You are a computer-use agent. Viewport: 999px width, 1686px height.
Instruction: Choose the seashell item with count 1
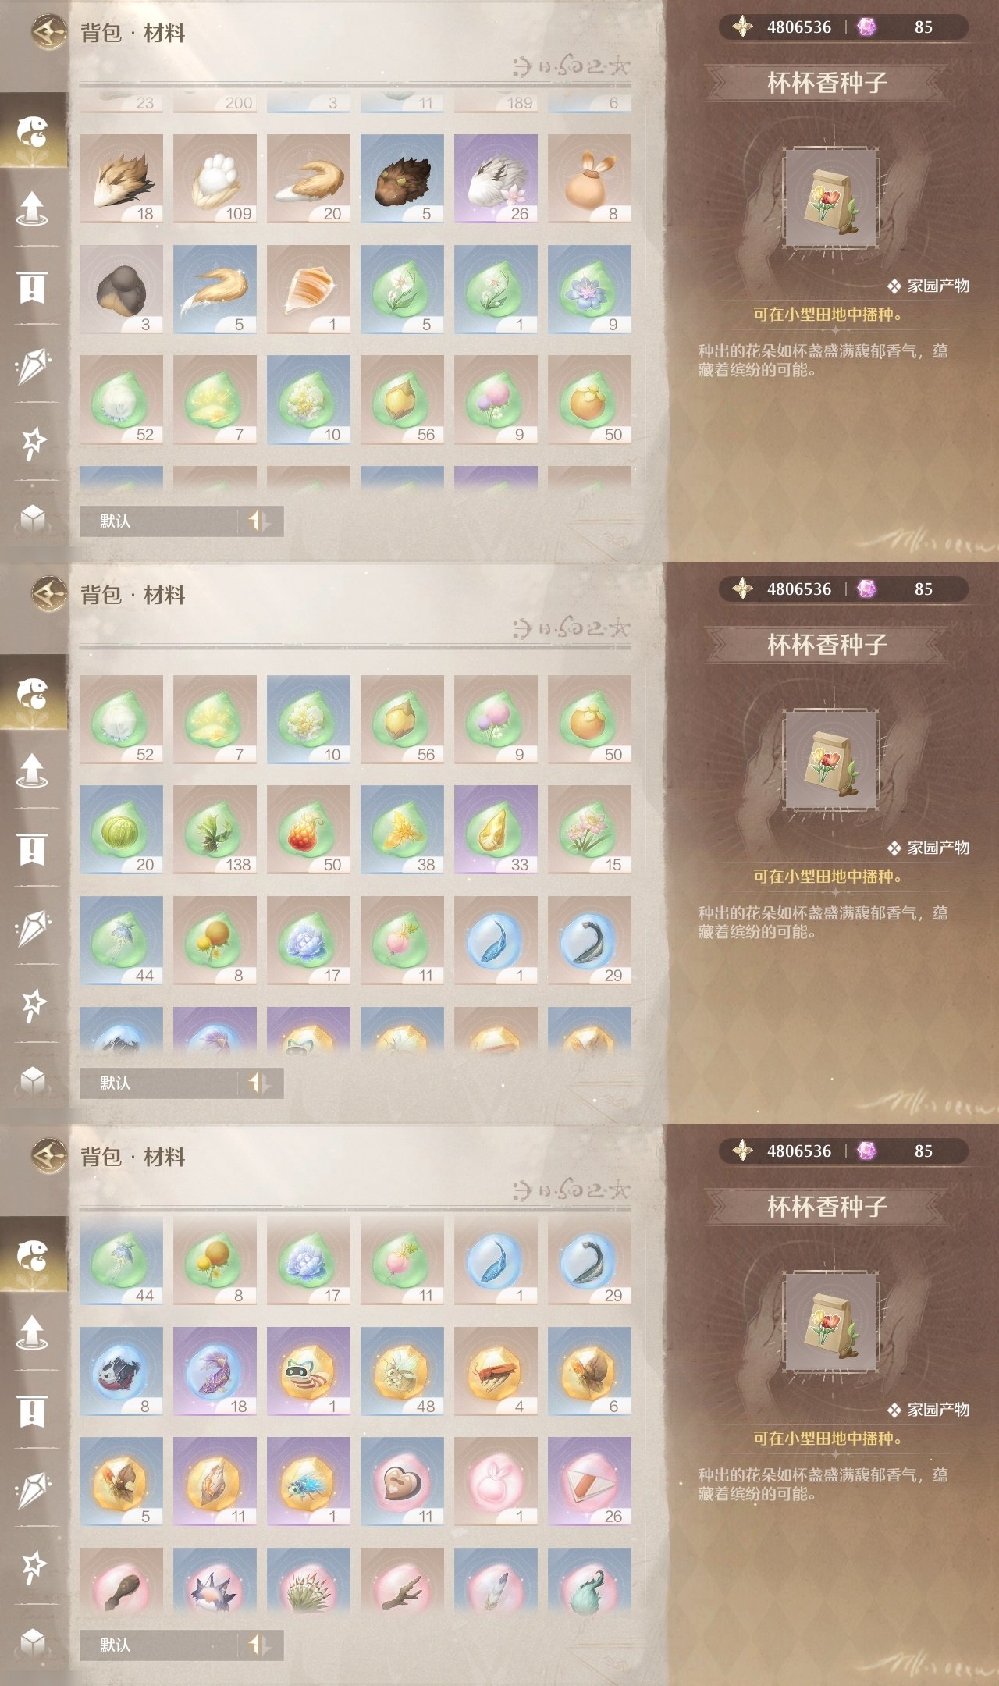pyautogui.click(x=308, y=290)
